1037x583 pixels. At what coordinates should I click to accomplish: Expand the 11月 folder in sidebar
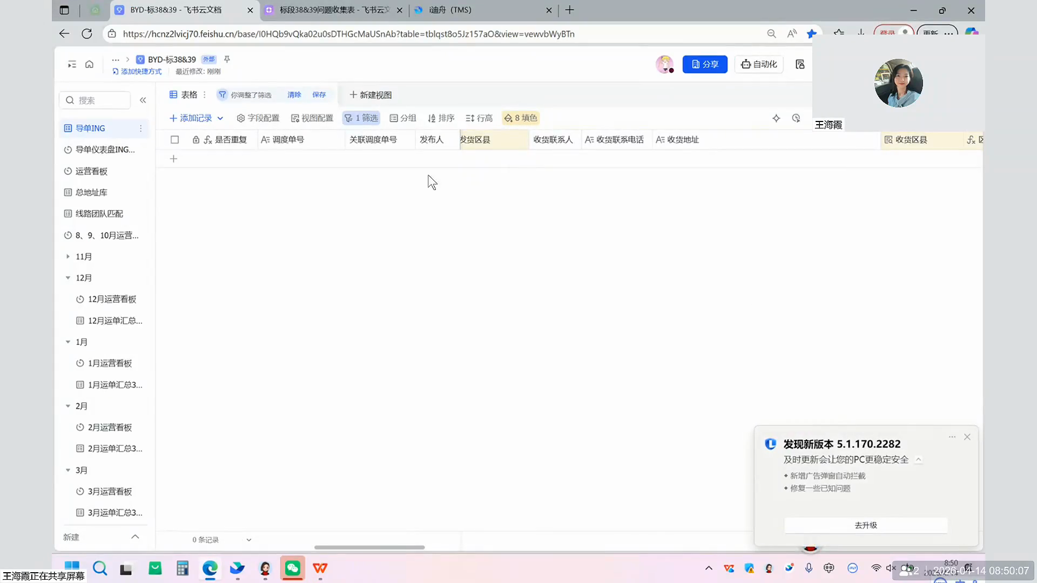(68, 256)
